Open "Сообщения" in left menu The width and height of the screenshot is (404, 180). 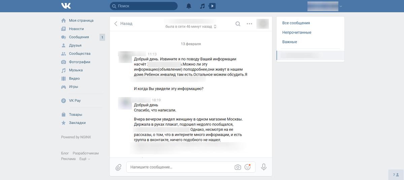point(79,37)
